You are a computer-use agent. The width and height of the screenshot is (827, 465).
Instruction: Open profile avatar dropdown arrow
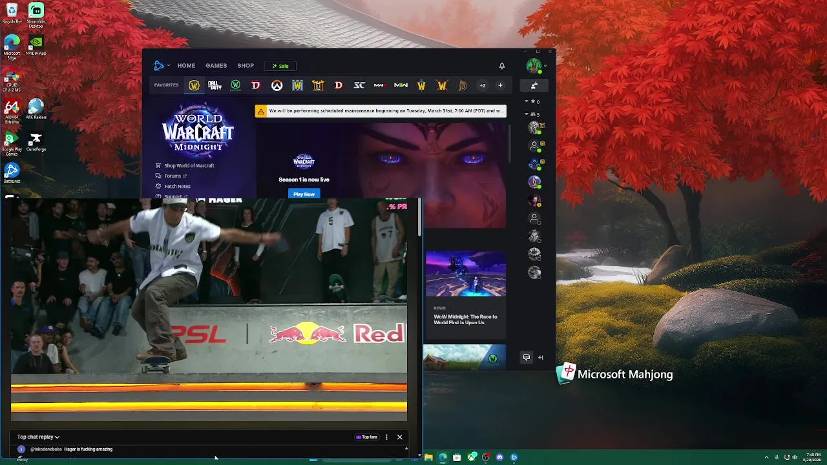coord(545,66)
